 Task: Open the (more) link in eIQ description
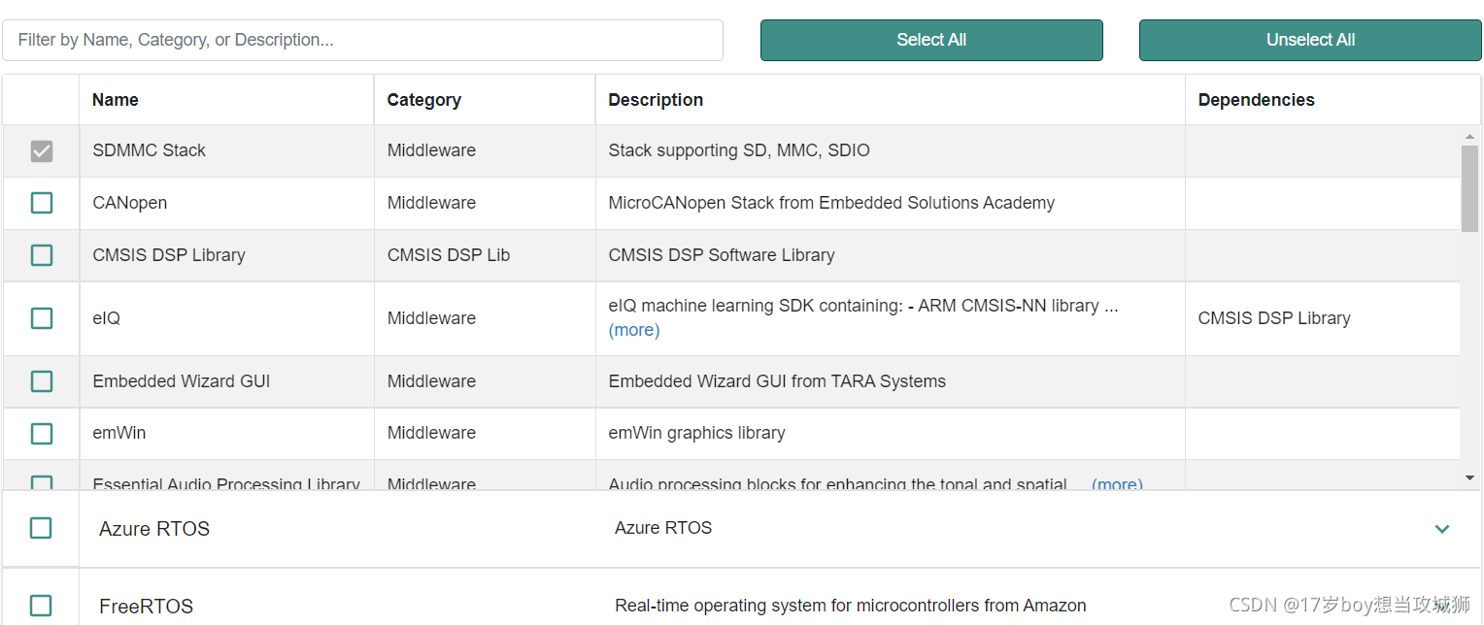(x=634, y=330)
